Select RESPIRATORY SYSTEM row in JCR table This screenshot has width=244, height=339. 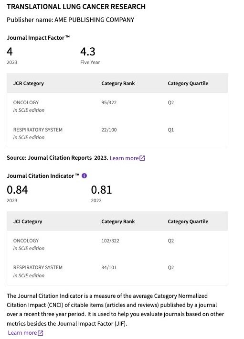117,133
